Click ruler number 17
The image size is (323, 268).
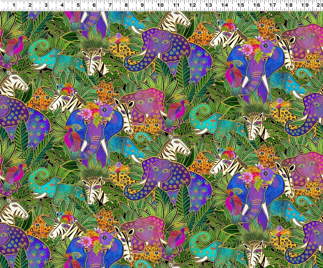(x=273, y=5)
